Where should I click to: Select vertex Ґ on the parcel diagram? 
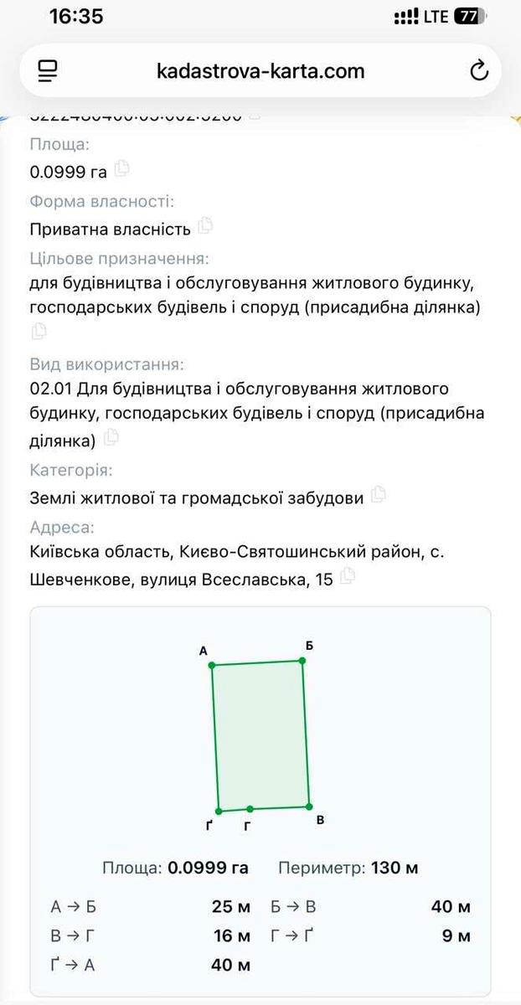coord(219,811)
